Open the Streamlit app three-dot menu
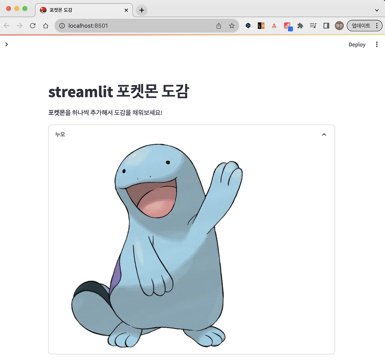The width and height of the screenshot is (385, 364). click(377, 44)
